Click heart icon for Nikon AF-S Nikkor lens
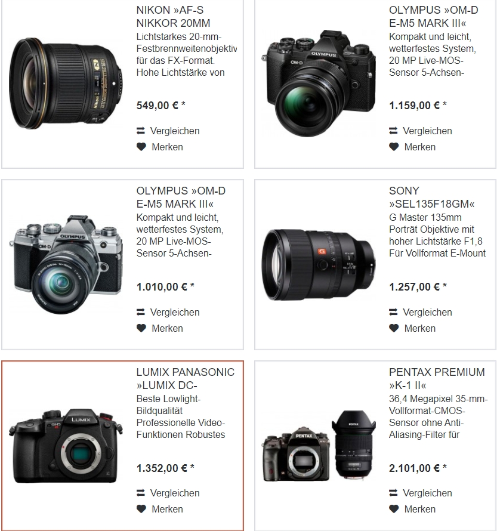500x531 pixels. [x=141, y=147]
